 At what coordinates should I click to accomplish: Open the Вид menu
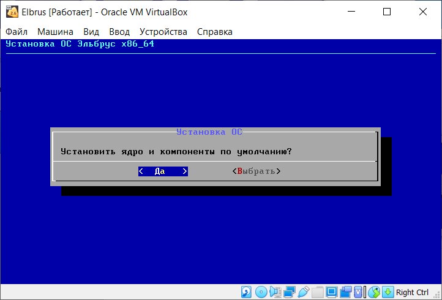91,32
